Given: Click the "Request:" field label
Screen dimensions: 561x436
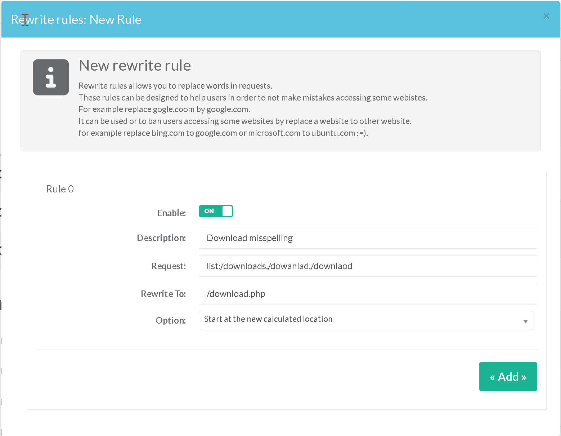Looking at the screenshot, I should 169,266.
